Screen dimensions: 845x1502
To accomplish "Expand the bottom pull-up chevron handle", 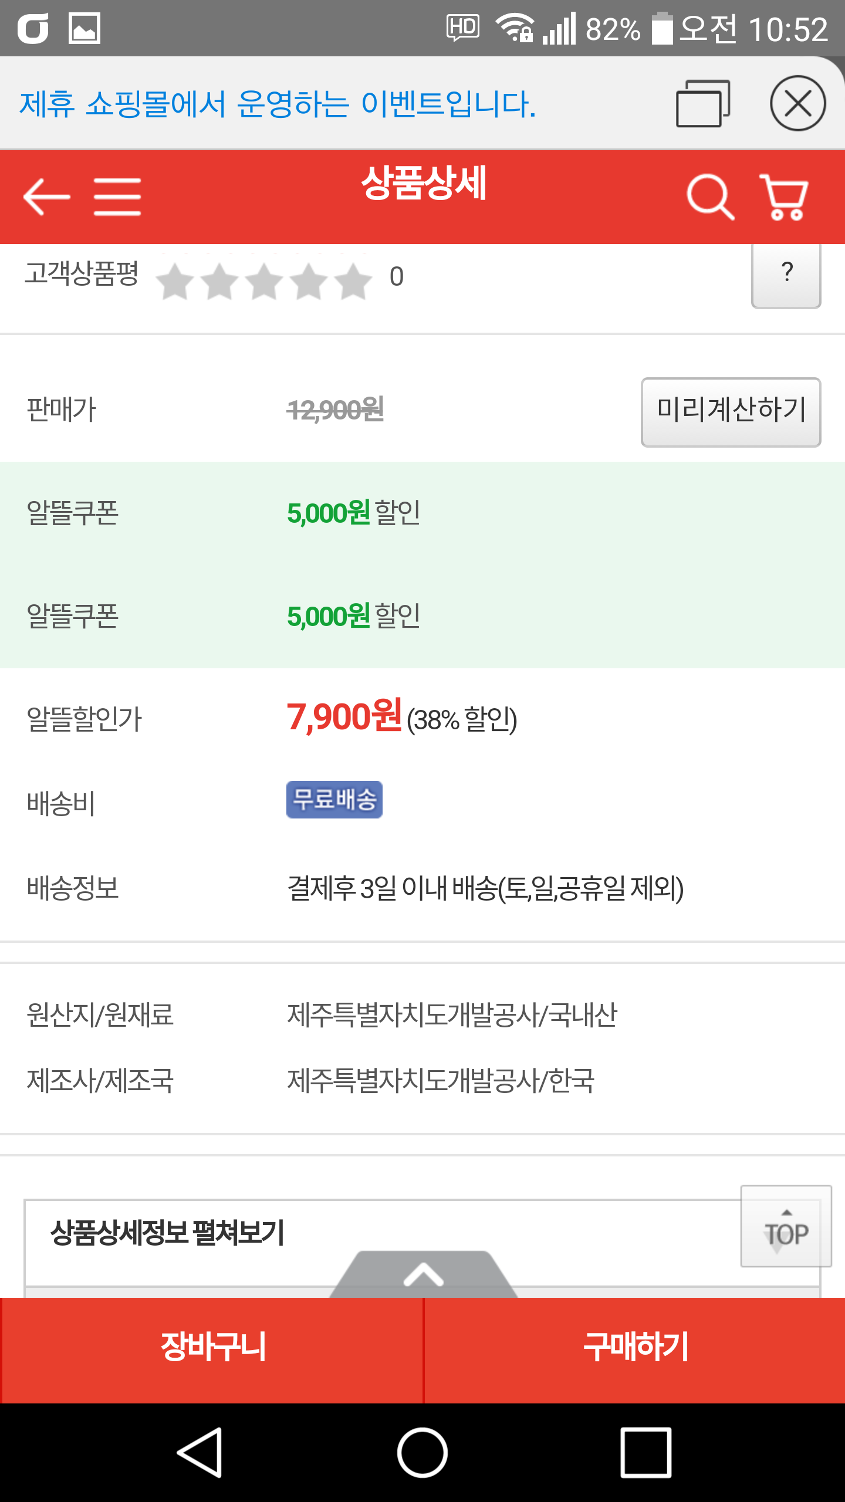I will (x=423, y=1274).
